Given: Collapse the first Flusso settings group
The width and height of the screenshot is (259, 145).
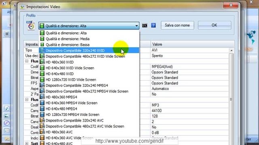Looking at the screenshot, I should 27,61.
